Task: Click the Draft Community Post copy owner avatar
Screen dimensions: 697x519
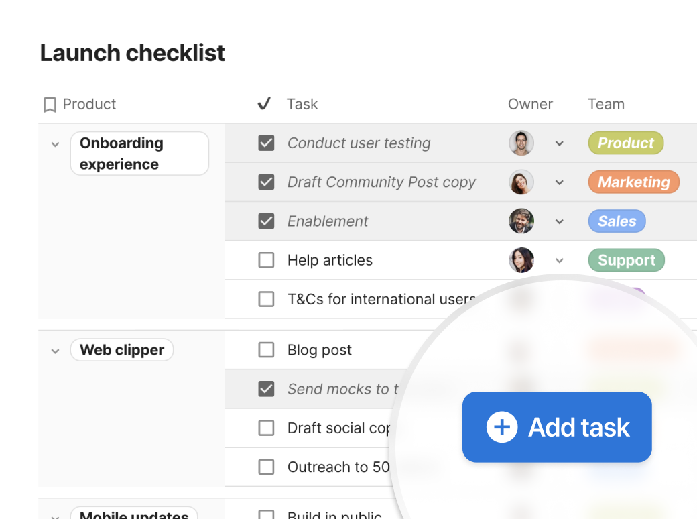Action: tap(521, 182)
